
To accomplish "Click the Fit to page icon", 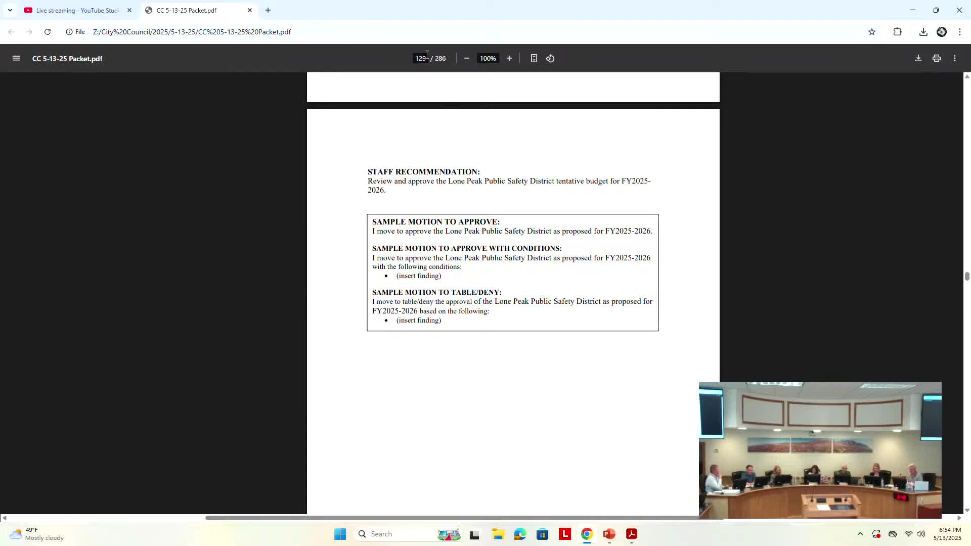I will pos(534,59).
